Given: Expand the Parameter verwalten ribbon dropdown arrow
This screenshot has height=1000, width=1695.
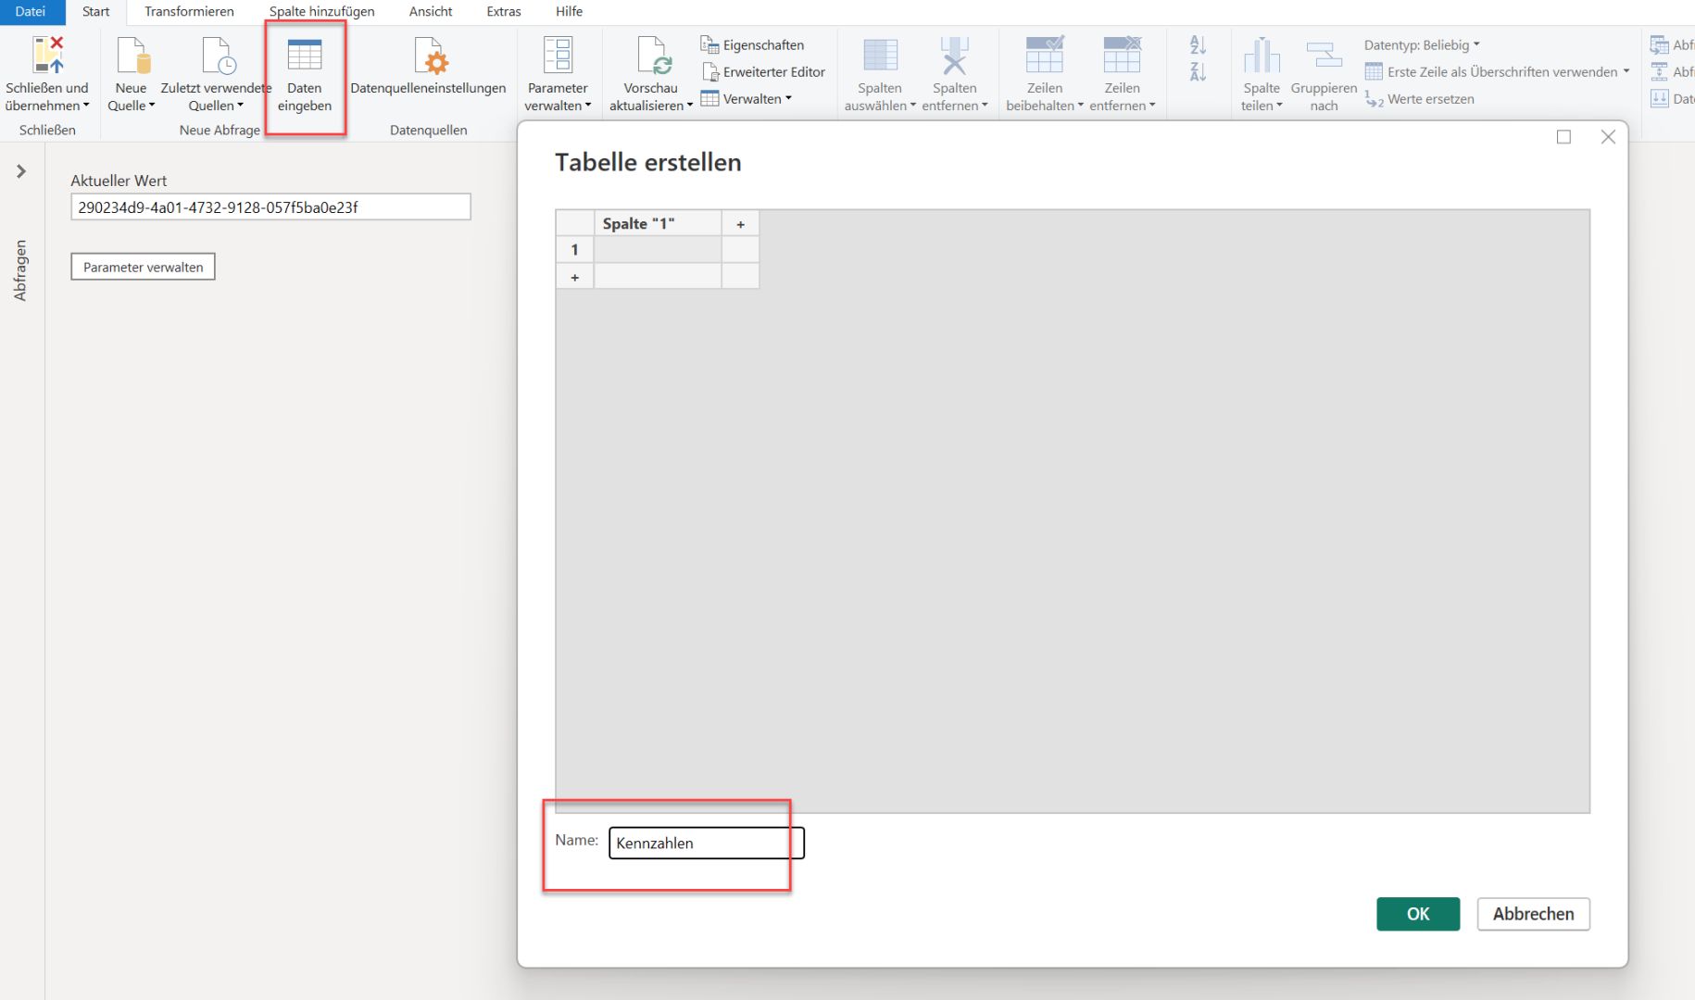Looking at the screenshot, I should click(588, 106).
